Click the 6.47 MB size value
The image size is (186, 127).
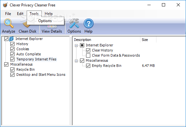(x=148, y=66)
